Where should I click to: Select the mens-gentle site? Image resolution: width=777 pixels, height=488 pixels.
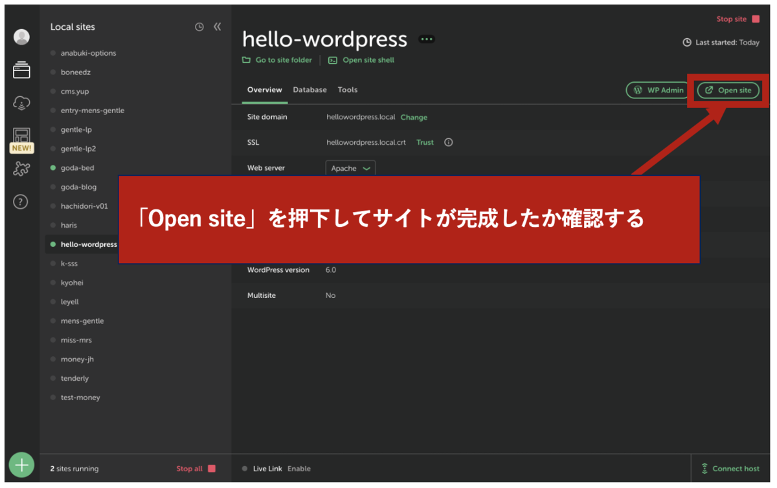(x=82, y=321)
